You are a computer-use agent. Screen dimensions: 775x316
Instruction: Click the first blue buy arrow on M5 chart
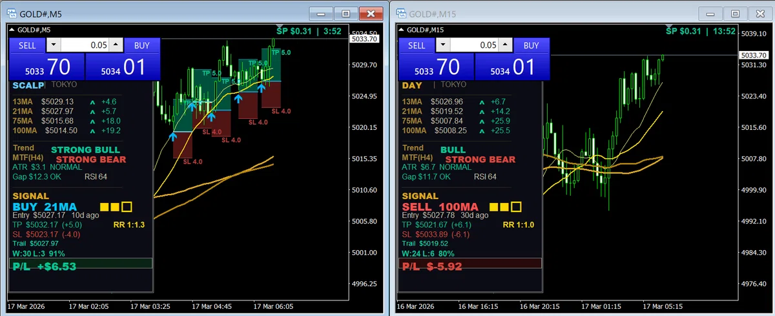[x=172, y=136]
